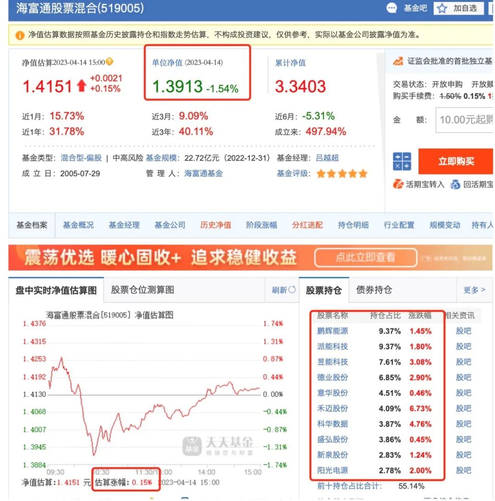Open stock 阳光电源 link
The height and width of the screenshot is (501, 495).
pos(332,470)
